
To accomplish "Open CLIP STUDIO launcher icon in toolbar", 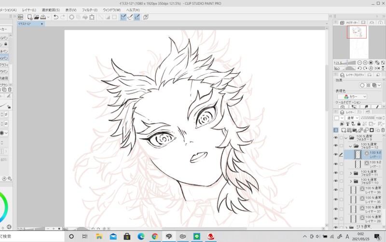I will pos(20,17).
